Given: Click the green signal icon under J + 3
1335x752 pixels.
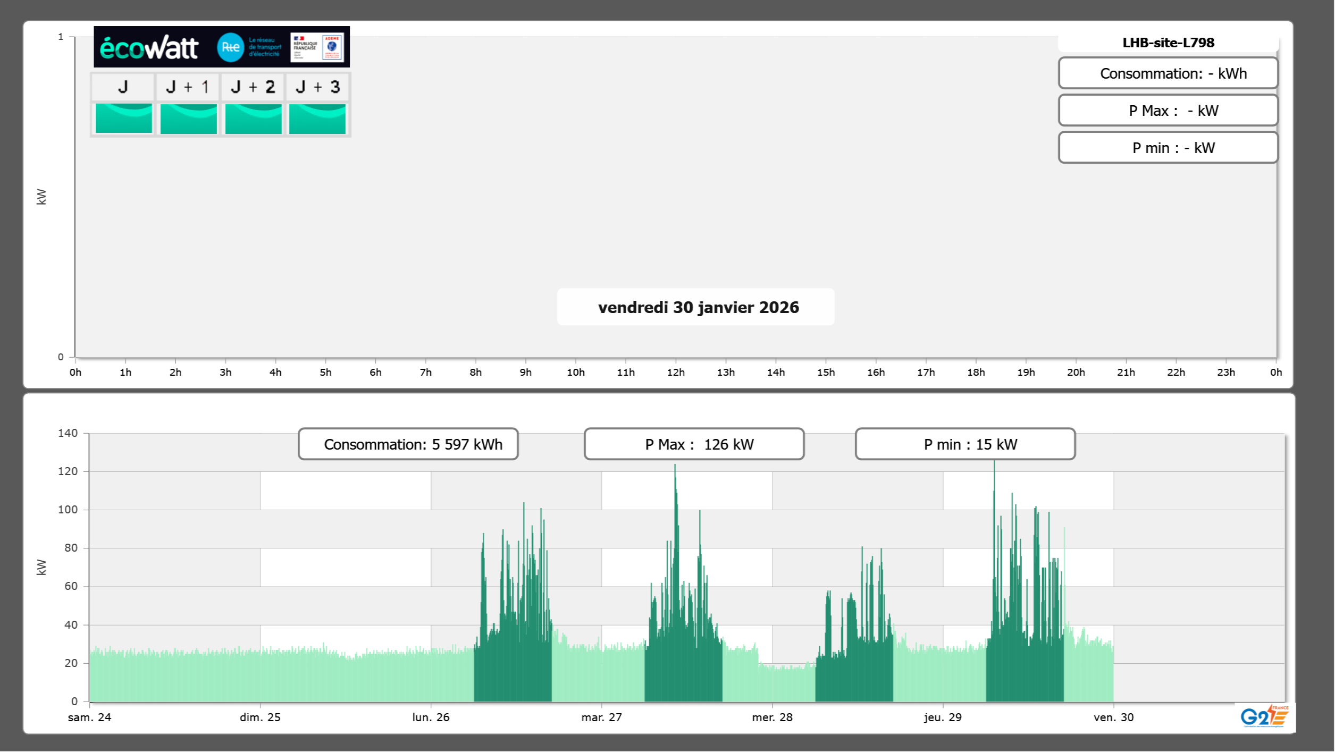Looking at the screenshot, I should pos(317,119).
